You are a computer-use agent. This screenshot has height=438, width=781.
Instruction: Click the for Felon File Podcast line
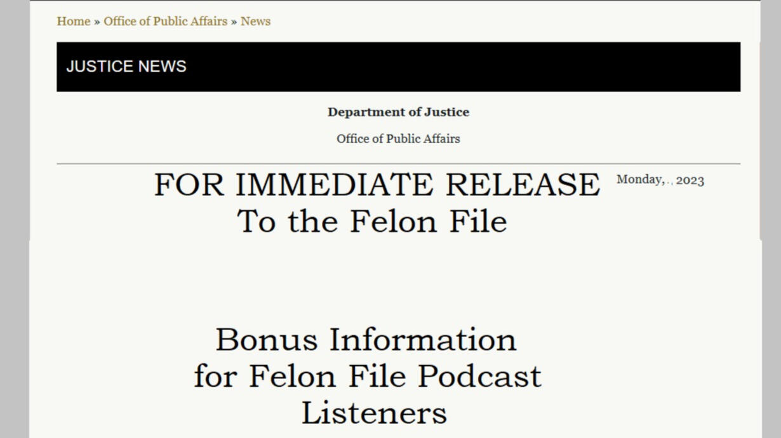coord(368,377)
